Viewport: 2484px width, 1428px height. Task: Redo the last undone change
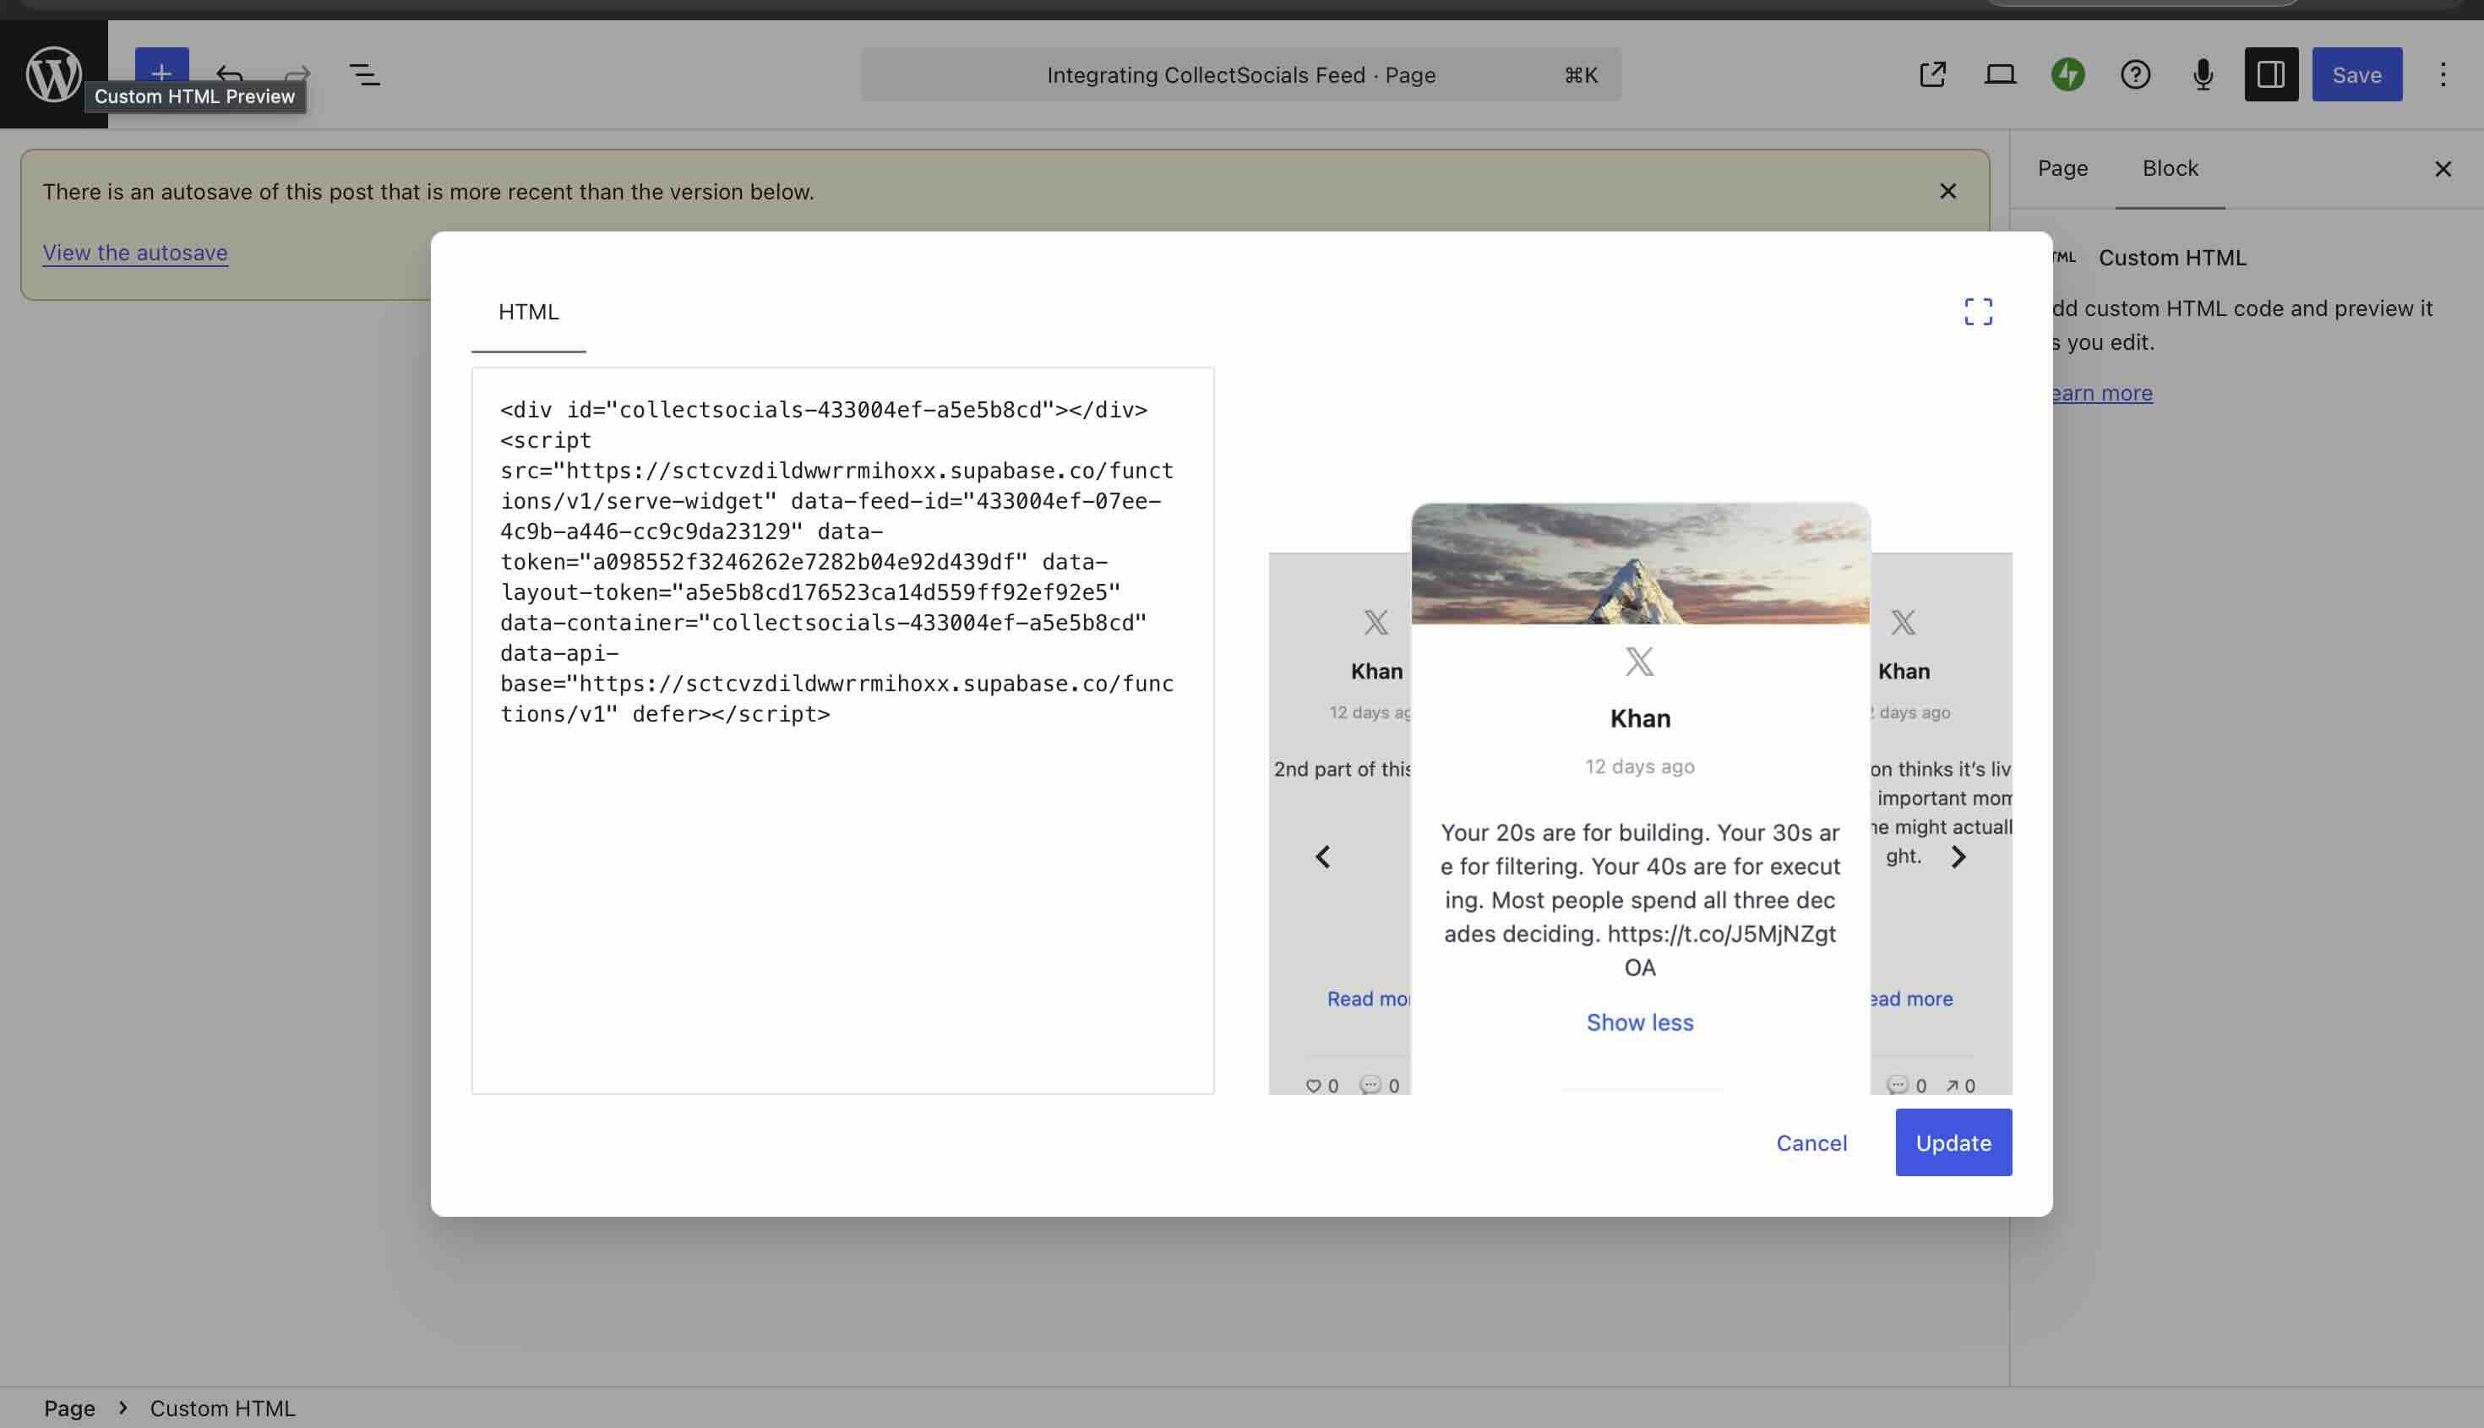(297, 74)
